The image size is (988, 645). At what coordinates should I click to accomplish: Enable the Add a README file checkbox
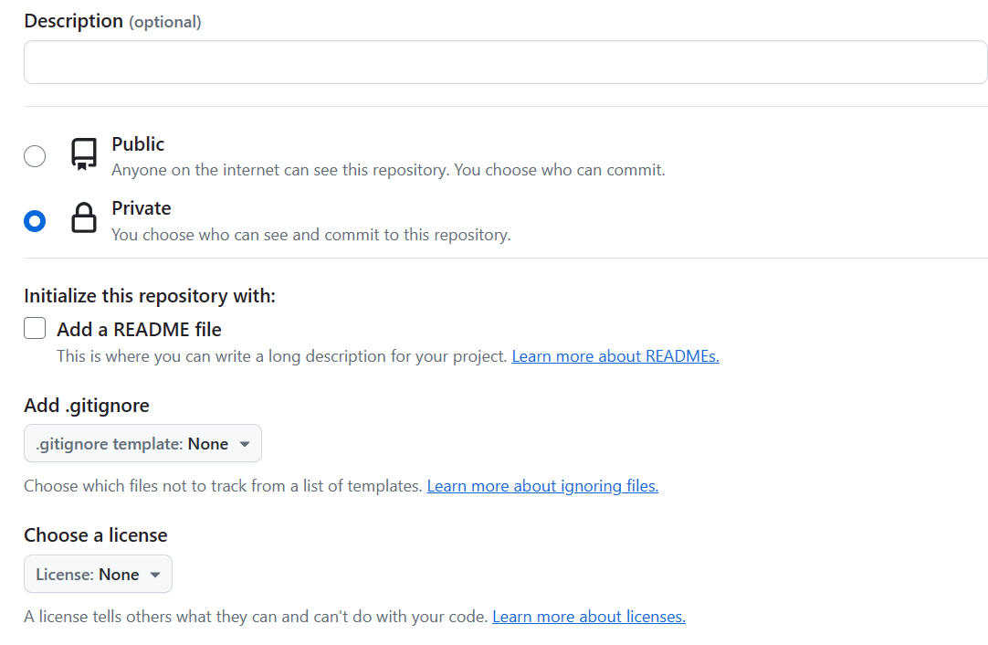pos(35,329)
